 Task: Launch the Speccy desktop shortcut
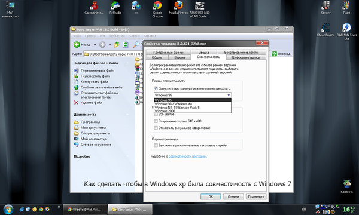point(325,7)
